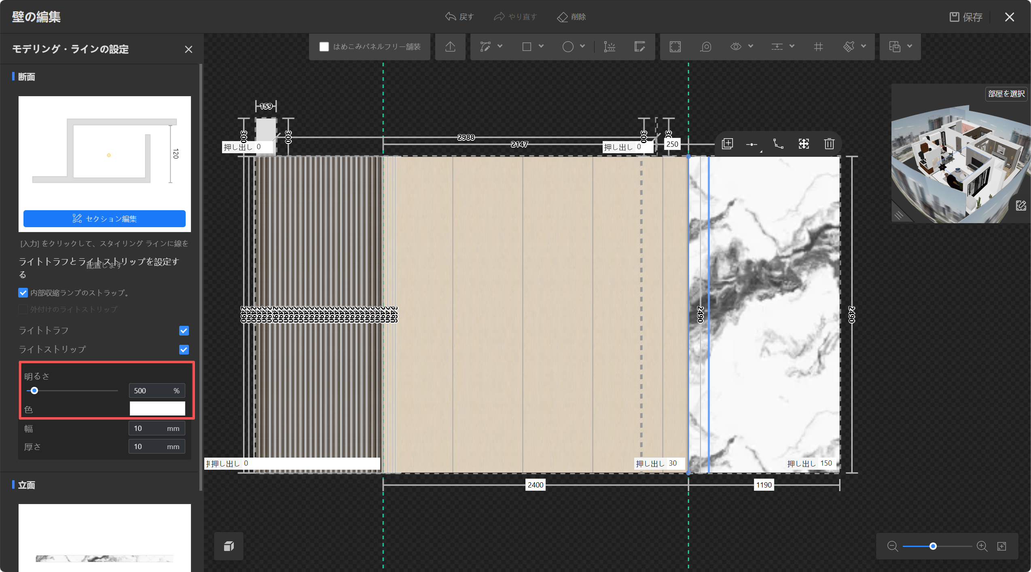Image resolution: width=1031 pixels, height=572 pixels.
Task: Uncheck 内部収縮ランプのストラップ checkbox
Action: [23, 293]
